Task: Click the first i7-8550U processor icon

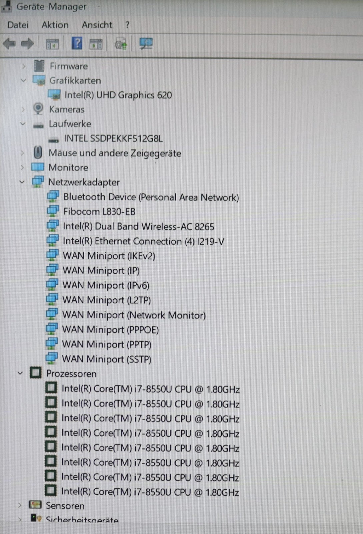Action: click(51, 388)
